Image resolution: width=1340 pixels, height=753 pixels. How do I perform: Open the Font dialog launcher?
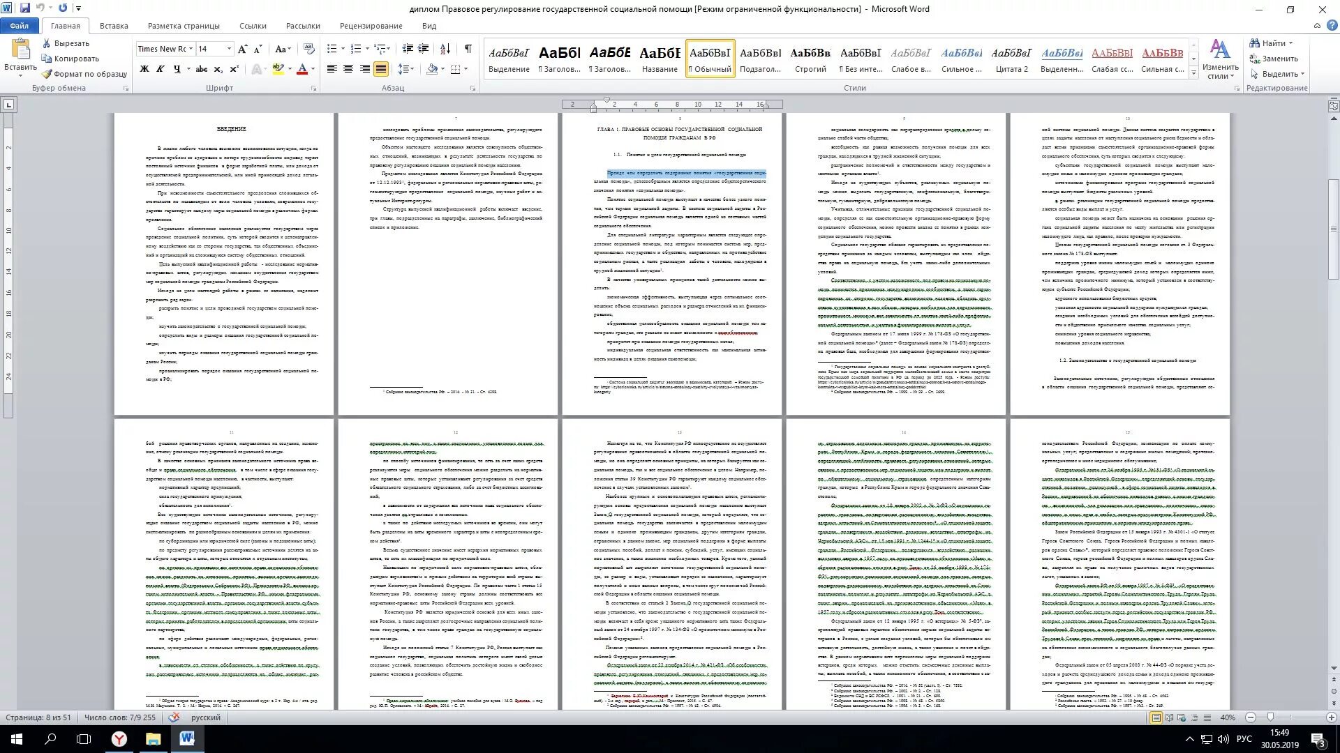coord(313,89)
